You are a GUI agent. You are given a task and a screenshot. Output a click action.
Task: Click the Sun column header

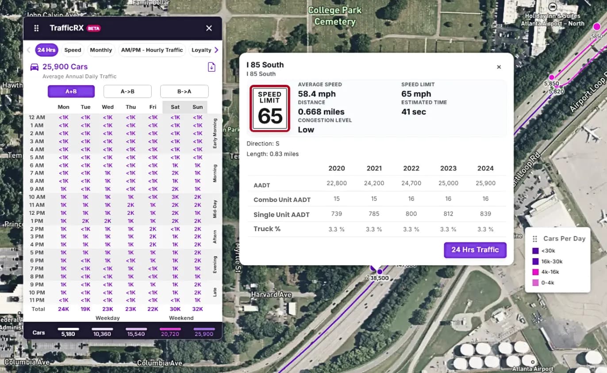point(198,107)
